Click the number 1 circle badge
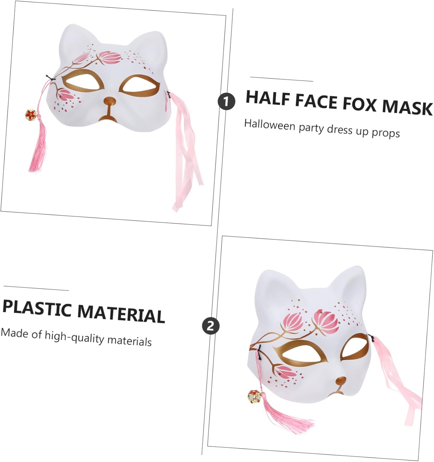Screen dimensions: 434x462 click(226, 101)
